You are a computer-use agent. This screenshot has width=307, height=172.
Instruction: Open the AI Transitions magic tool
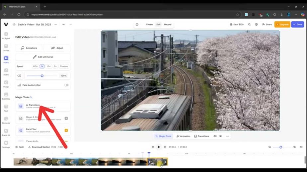pos(43,106)
